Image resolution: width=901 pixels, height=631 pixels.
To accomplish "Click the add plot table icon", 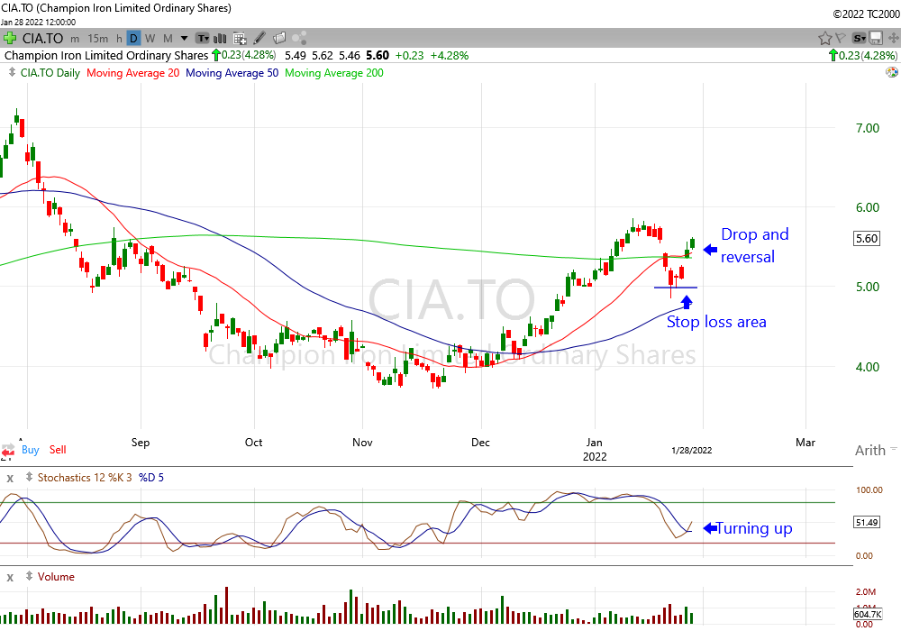I will click(x=240, y=39).
